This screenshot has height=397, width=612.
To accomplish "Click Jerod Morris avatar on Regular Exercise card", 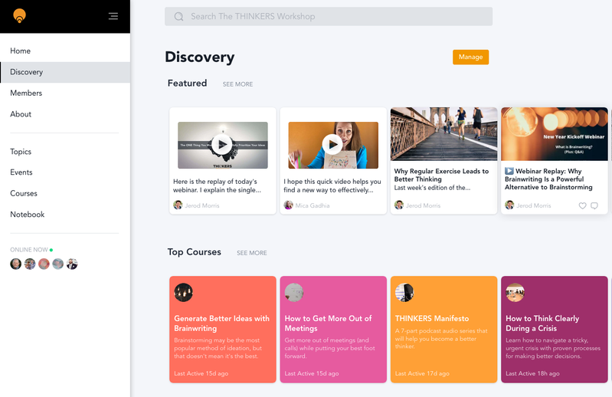I will pos(398,205).
